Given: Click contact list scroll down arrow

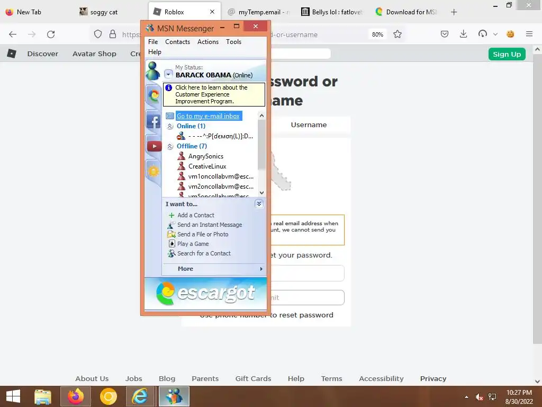Looking at the screenshot, I should point(261,193).
